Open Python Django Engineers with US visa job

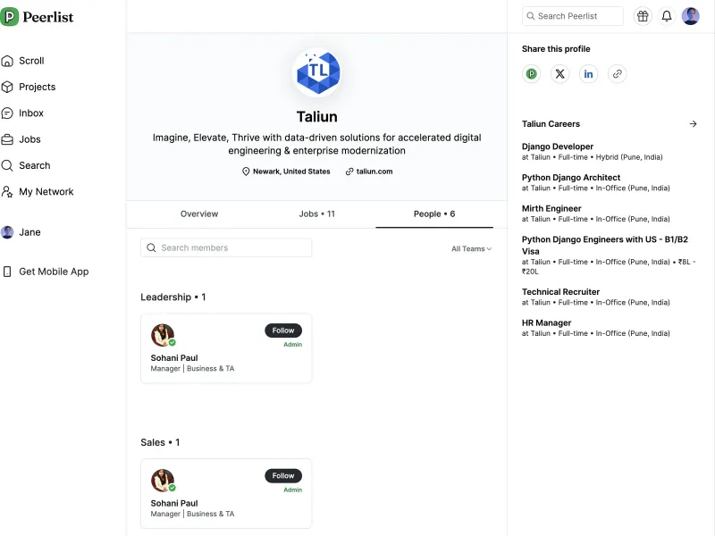point(605,245)
